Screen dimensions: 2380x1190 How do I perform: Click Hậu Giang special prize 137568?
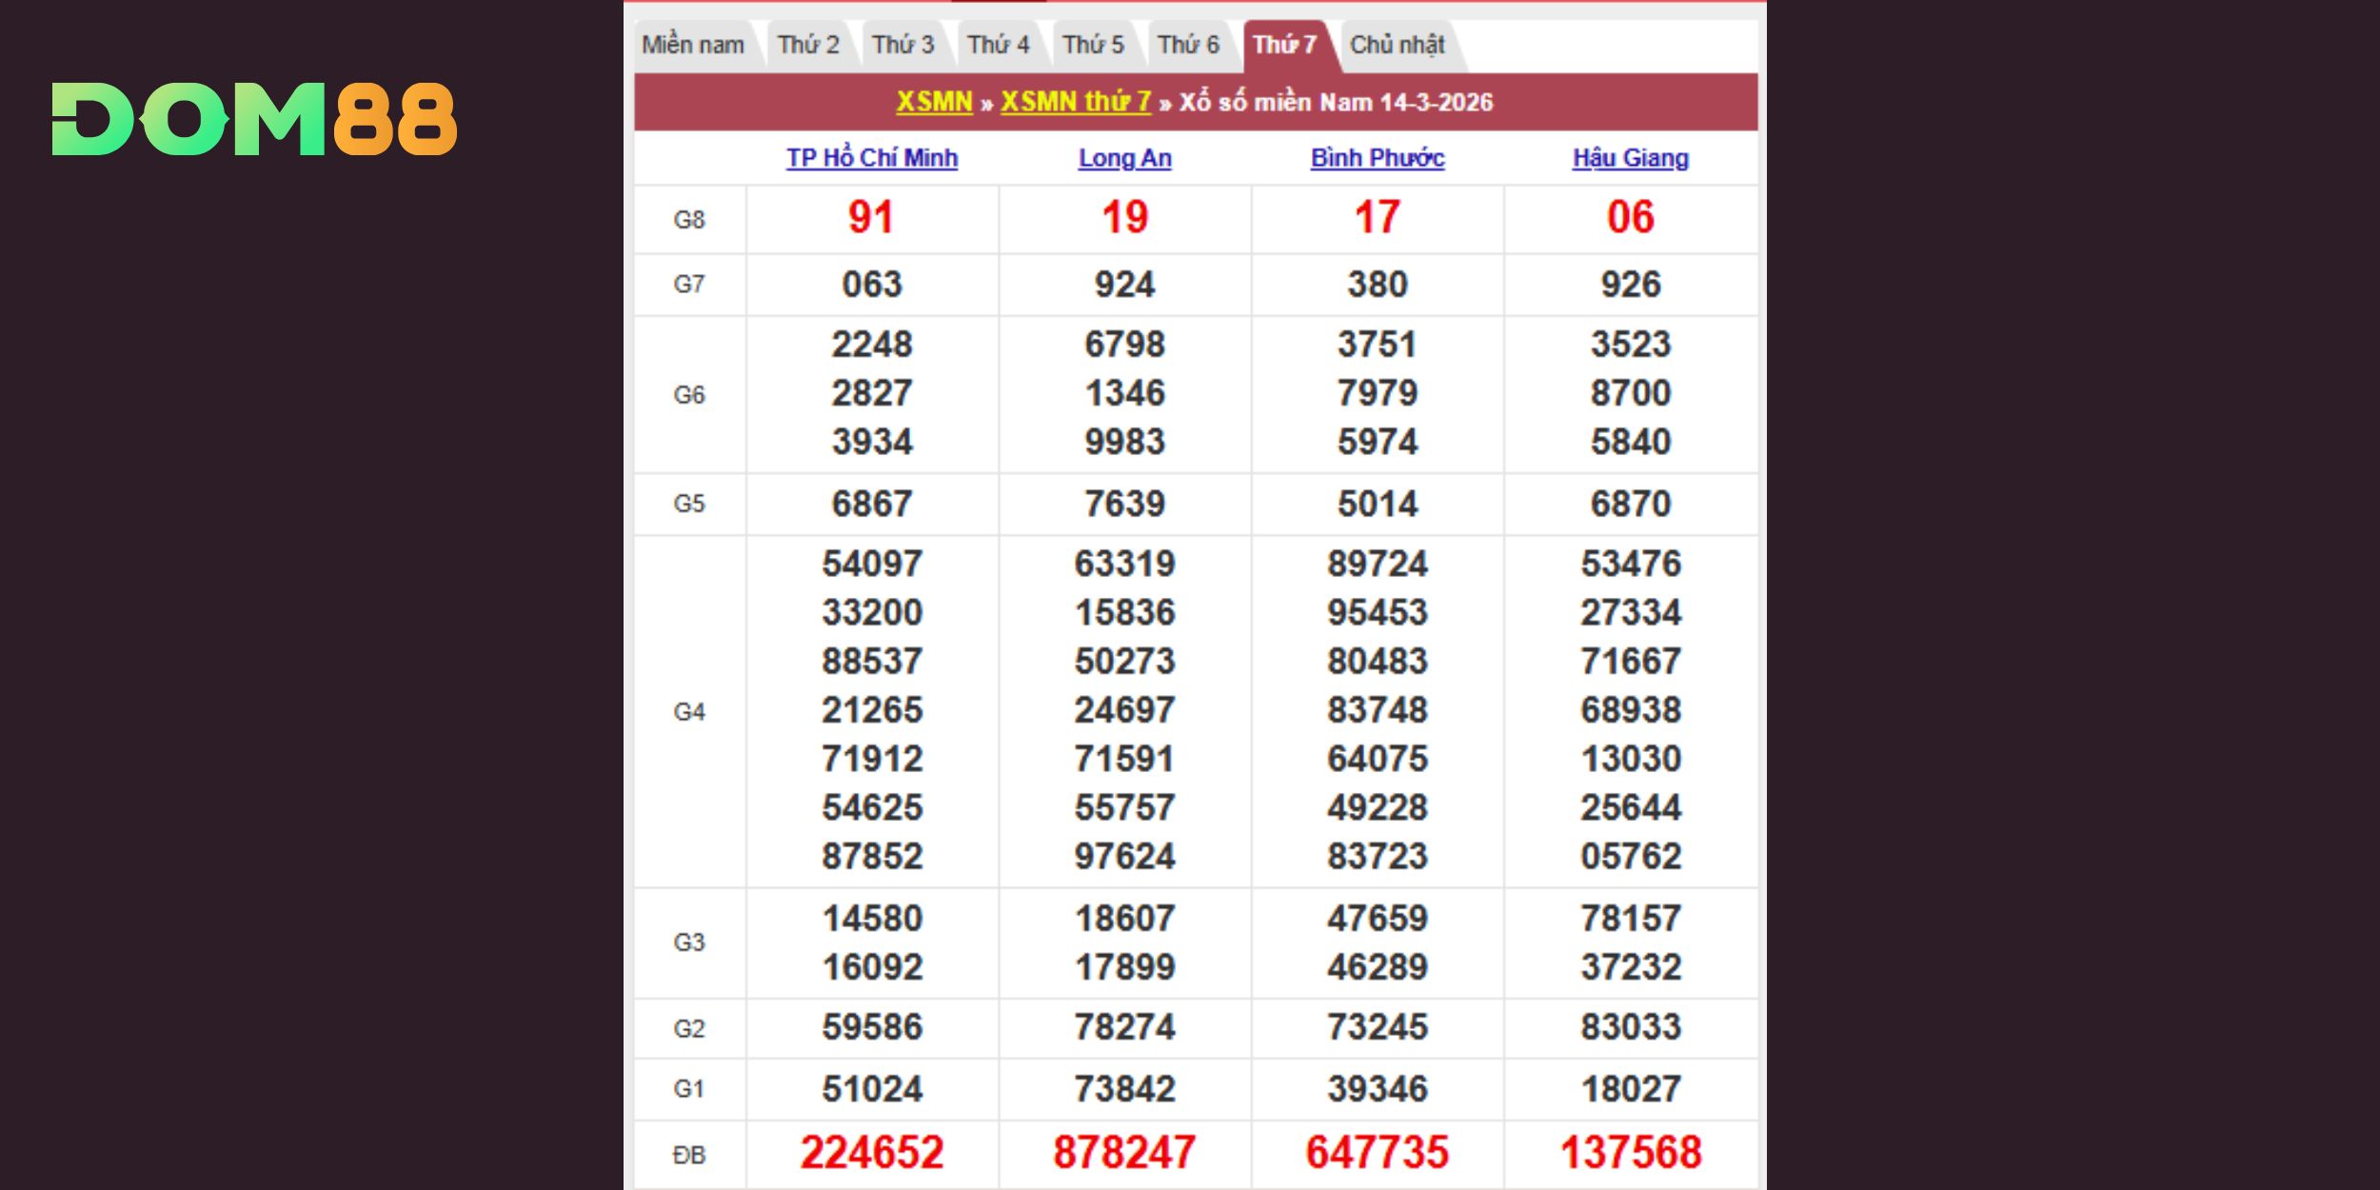tap(1630, 1153)
